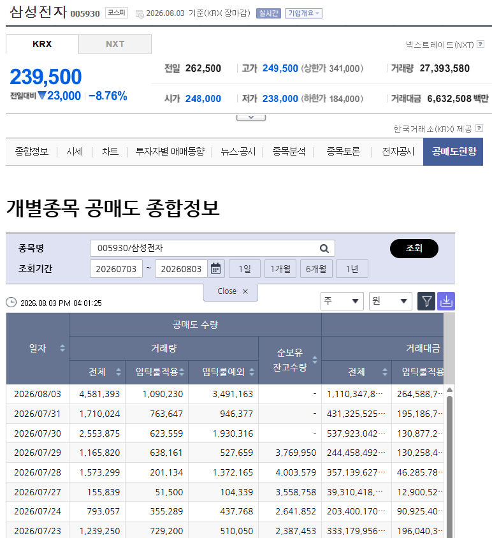Viewport: 492px width, 538px height.
Task: Click the Nextrade (NXT) help question icon
Action: (481, 44)
